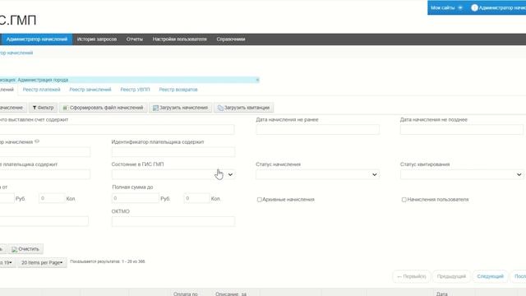Enable the Начисления пользователя checkbox

pos(404,200)
